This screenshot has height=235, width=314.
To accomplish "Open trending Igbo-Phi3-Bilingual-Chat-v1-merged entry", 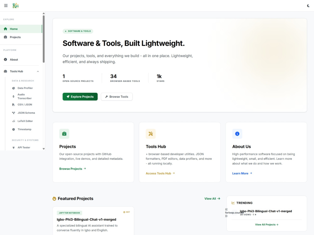I will [x=266, y=211].
